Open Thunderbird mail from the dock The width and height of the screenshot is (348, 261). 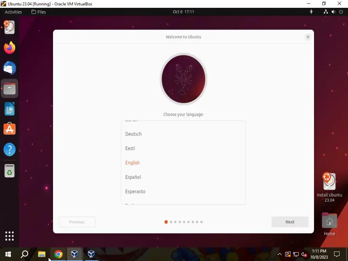9,68
